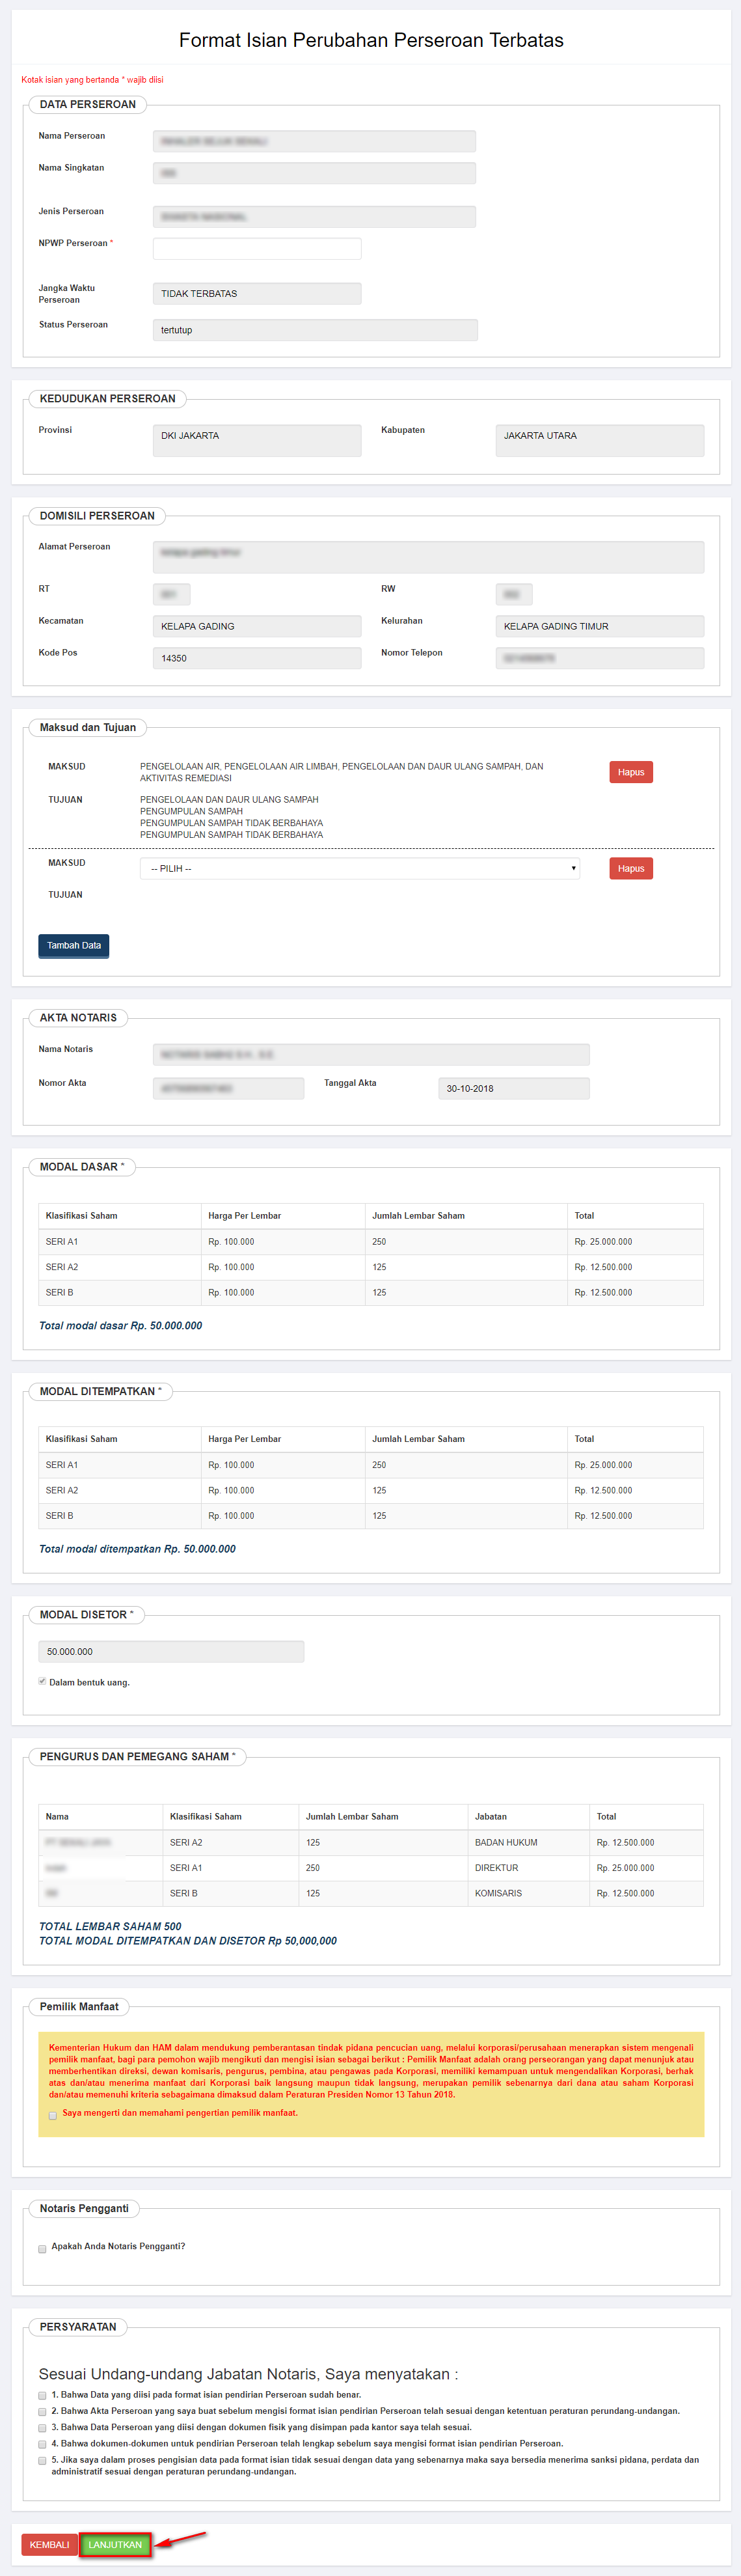Check statement 4 Bahwa dokumen-dokumen lengkap
Viewport: 741px width, 2576px height.
click(x=42, y=2444)
